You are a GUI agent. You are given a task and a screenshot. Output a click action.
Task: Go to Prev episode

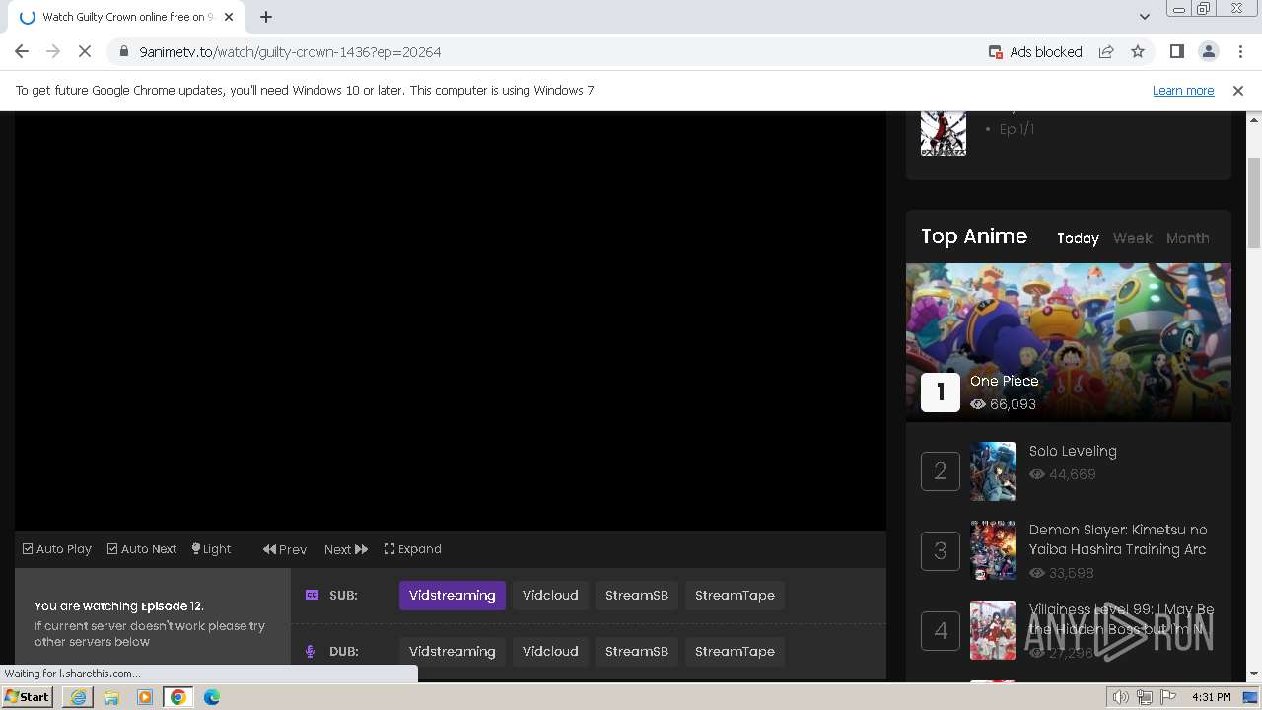pos(285,549)
